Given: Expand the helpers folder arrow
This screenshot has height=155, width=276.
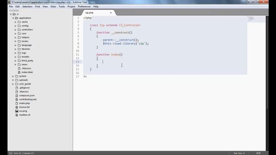Looking at the screenshot, I should click(16, 37).
